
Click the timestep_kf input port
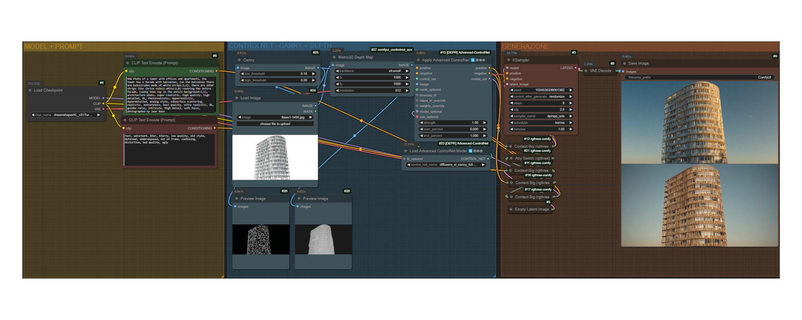[417, 95]
